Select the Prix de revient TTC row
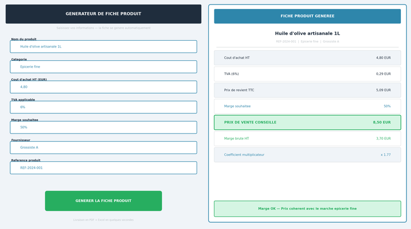Image resolution: width=411 pixels, height=229 pixels. pos(307,90)
